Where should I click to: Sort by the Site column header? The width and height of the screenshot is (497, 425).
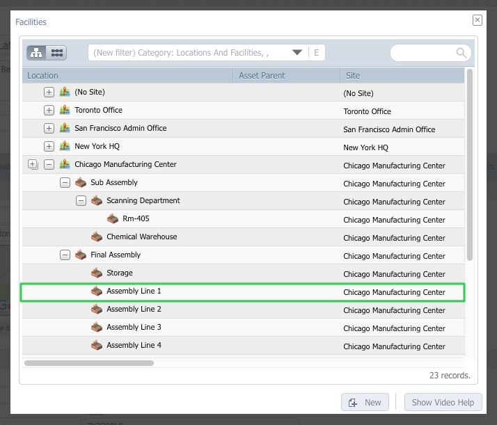click(401, 75)
